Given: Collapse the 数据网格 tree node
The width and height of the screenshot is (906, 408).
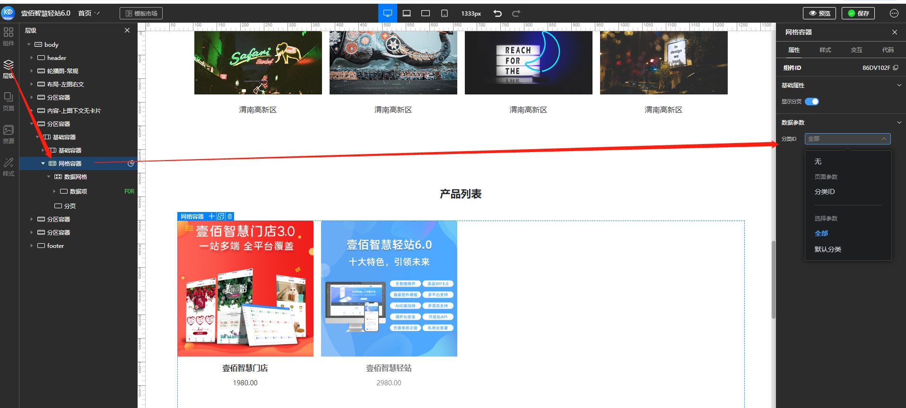Looking at the screenshot, I should click(x=49, y=177).
